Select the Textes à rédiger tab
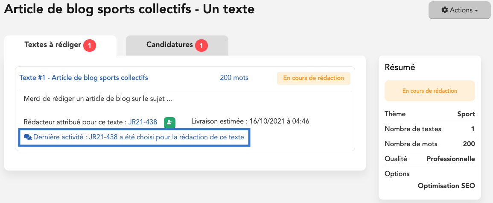This screenshot has height=203, width=493. [x=60, y=46]
